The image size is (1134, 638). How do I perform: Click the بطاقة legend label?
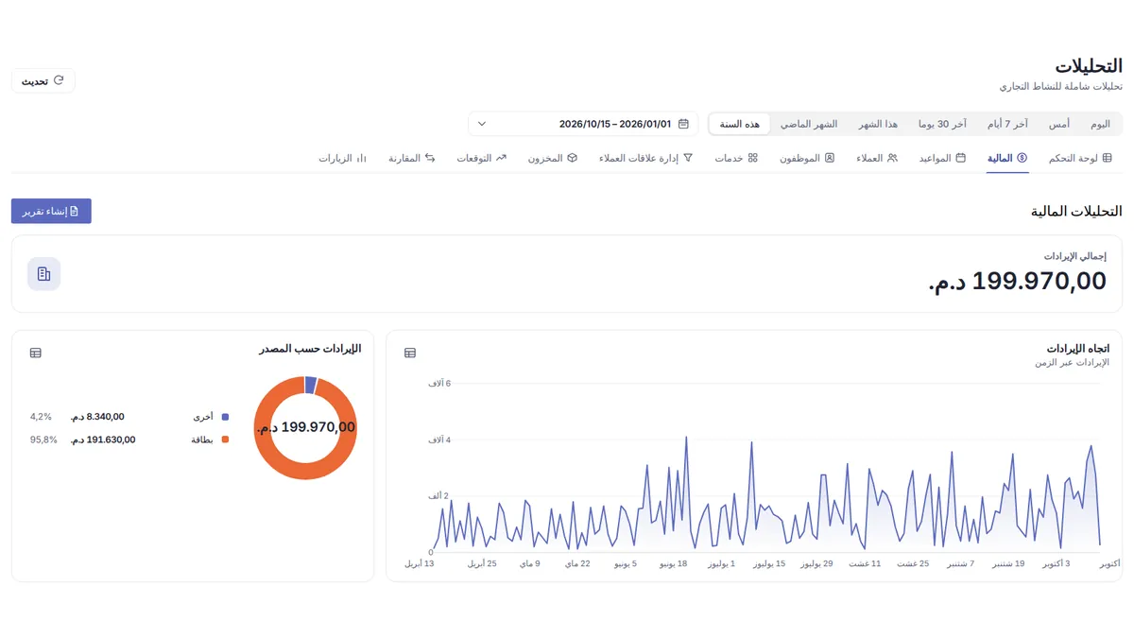202,440
